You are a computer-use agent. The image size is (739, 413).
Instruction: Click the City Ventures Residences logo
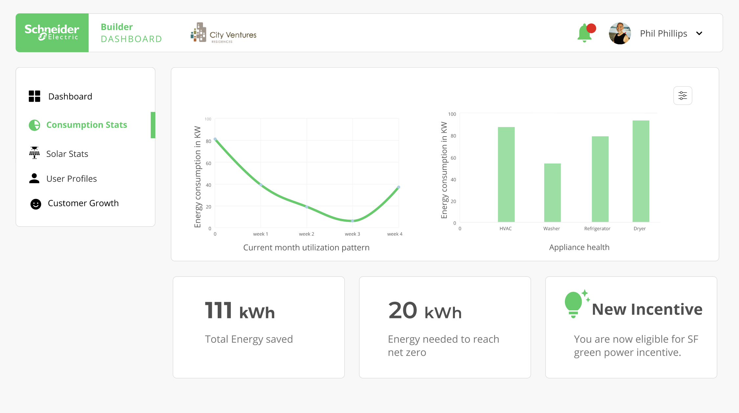pos(224,33)
